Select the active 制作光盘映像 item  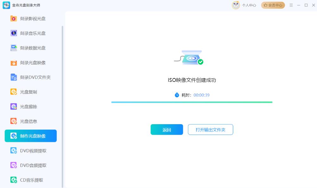point(31,136)
